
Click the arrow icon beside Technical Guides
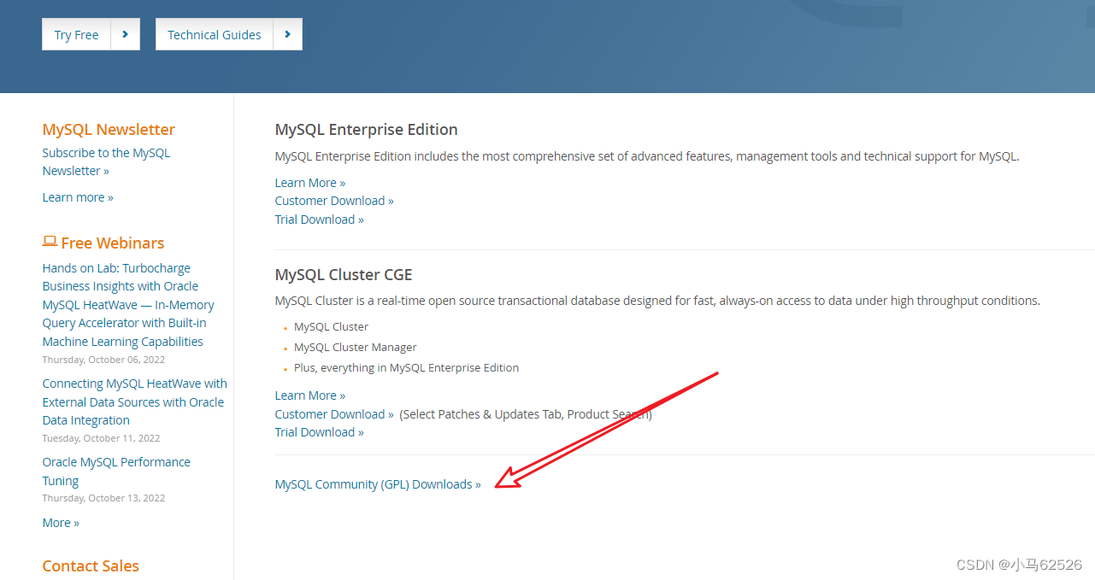288,34
